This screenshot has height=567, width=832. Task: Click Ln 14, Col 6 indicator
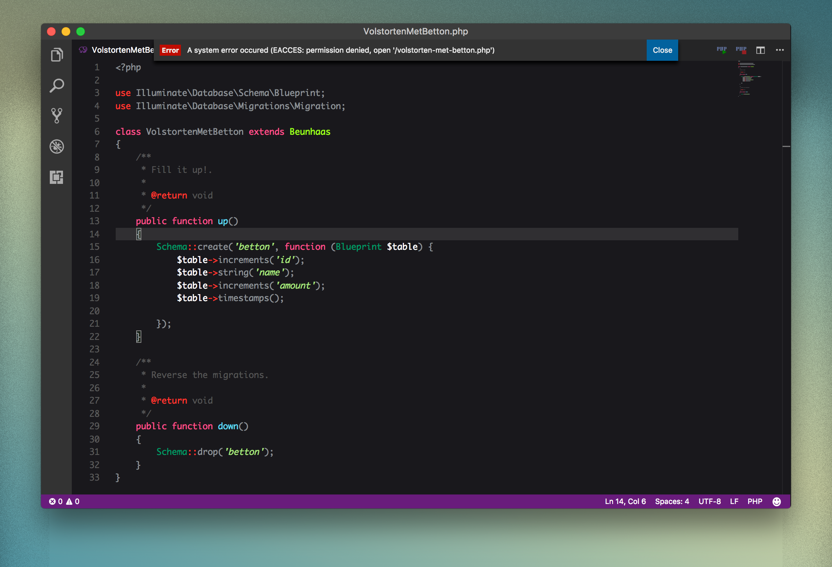[625, 501]
